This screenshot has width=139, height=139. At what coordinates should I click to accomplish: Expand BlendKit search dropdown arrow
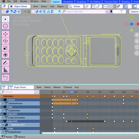coord(107,12)
